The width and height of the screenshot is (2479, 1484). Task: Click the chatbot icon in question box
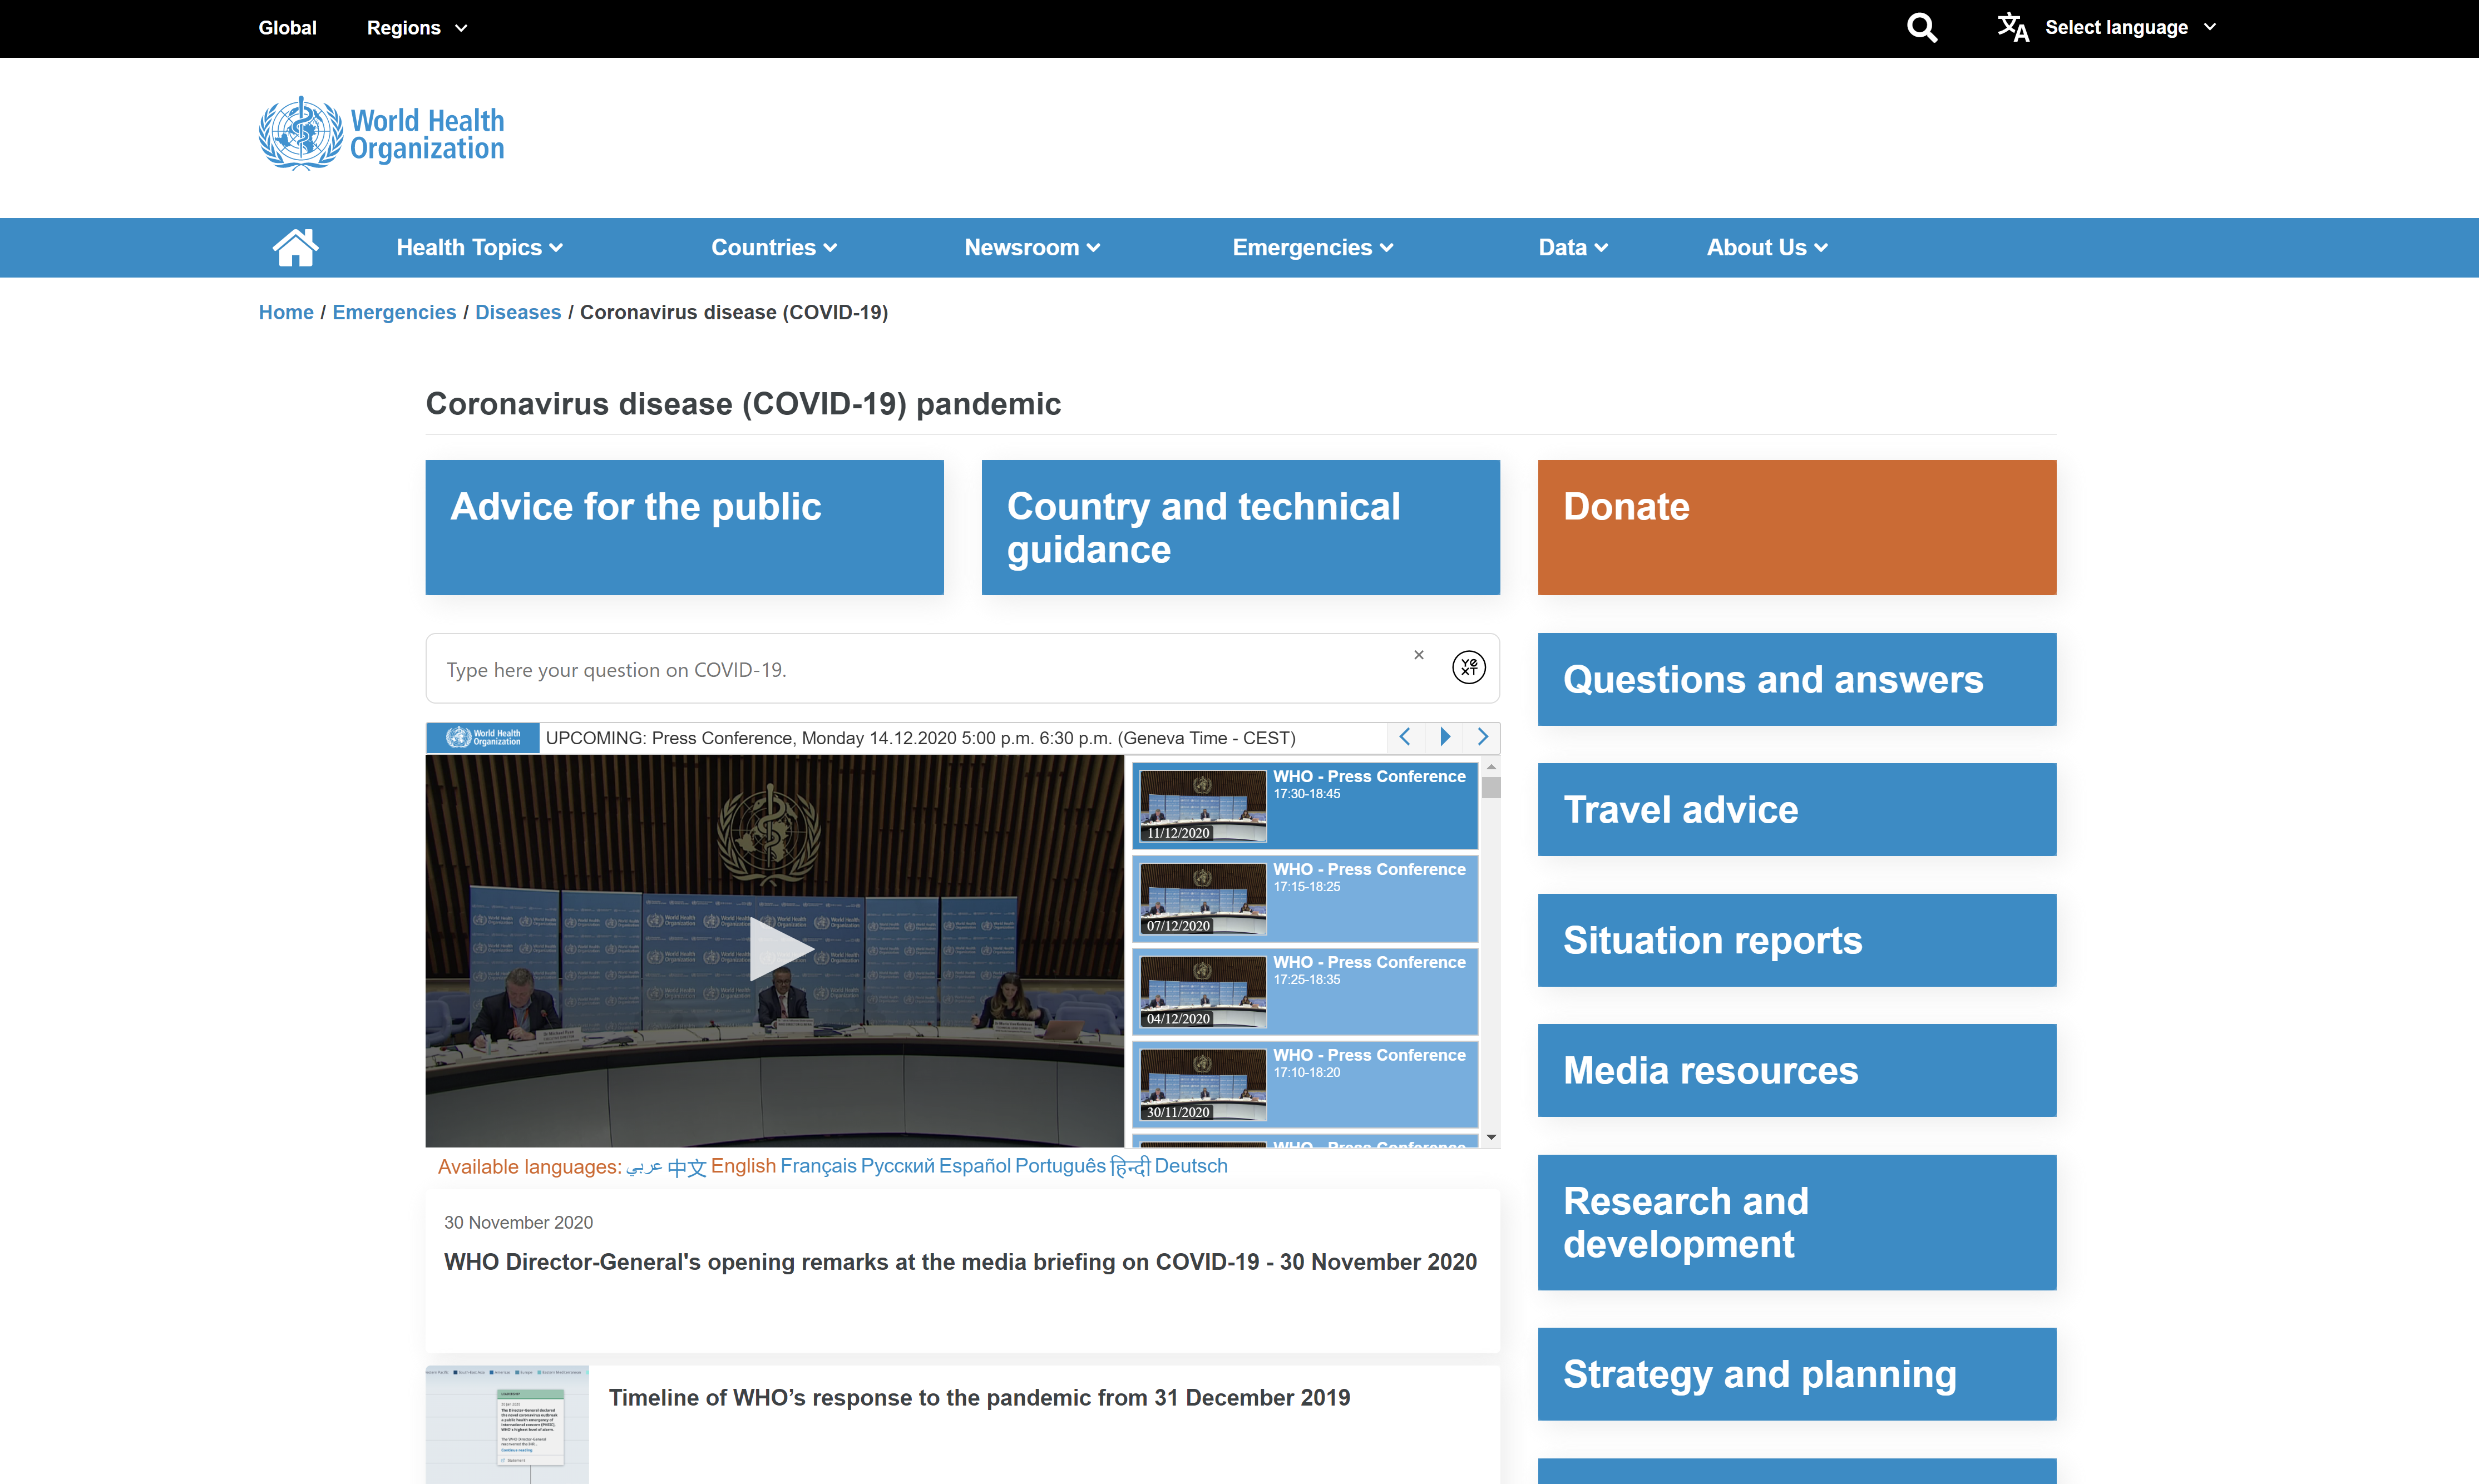(1468, 667)
